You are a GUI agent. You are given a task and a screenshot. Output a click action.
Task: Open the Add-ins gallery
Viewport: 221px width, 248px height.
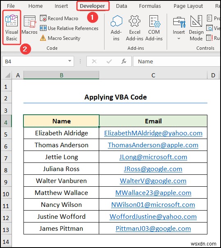coord(116,28)
